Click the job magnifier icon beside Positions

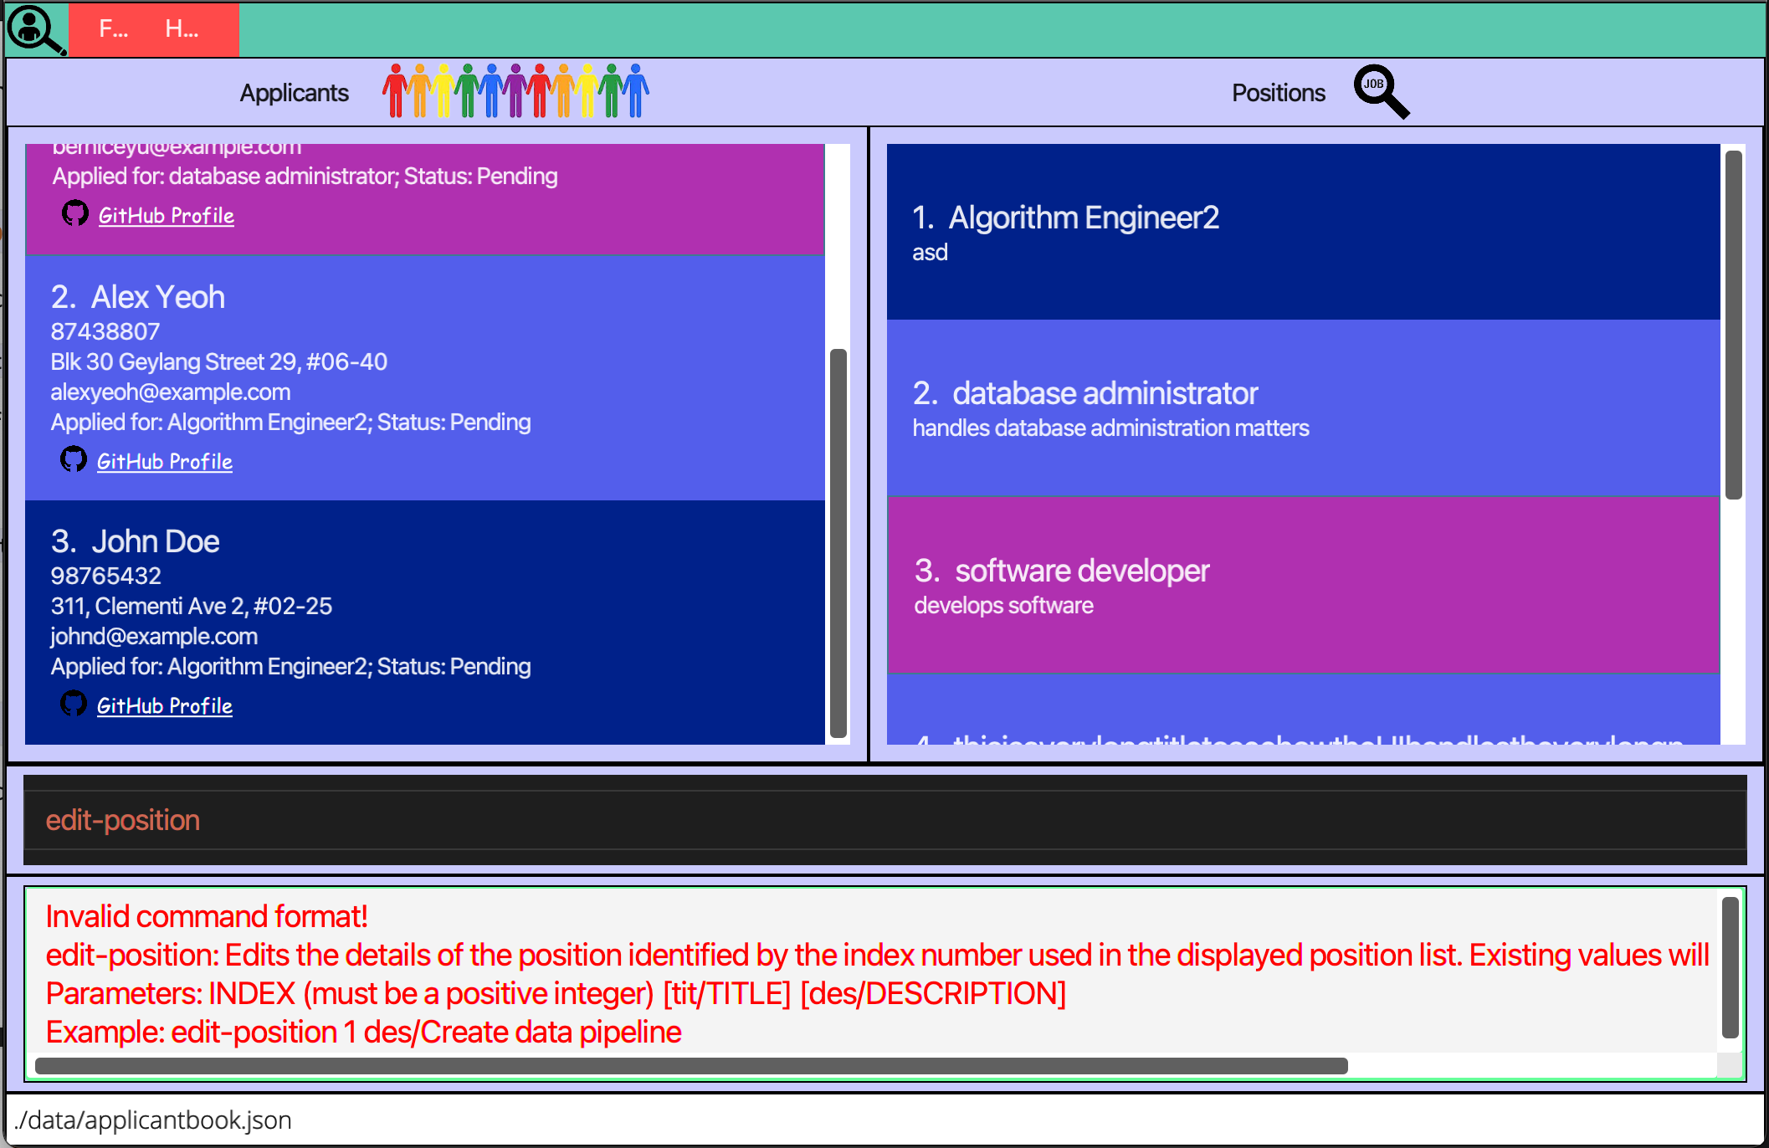[x=1382, y=92]
